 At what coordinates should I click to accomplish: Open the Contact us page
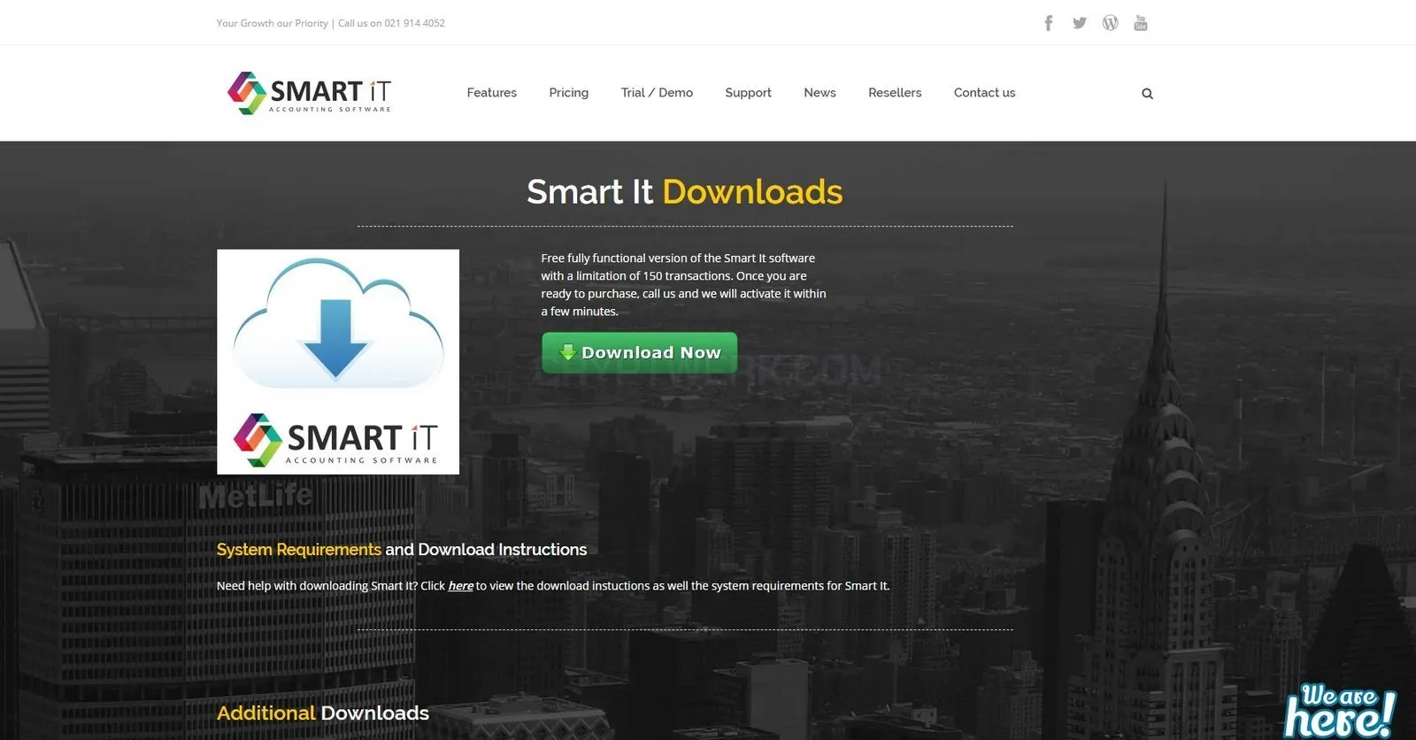coord(984,93)
